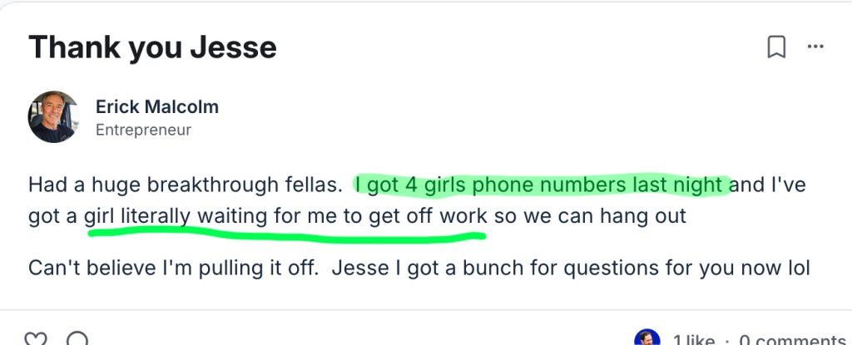Open the "0 comments" link
Screen dimensions: 852x345
pos(789,340)
